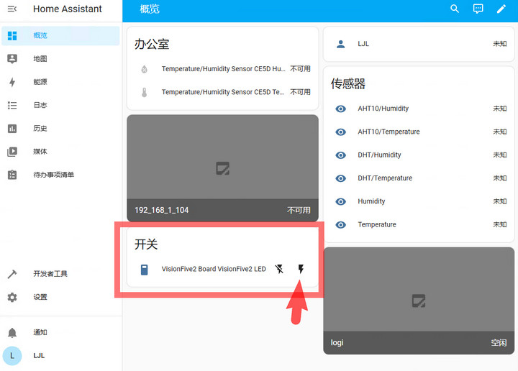Click the 概览 dashboard icon in sidebar
Screen dimensions: 518x371
12,36
